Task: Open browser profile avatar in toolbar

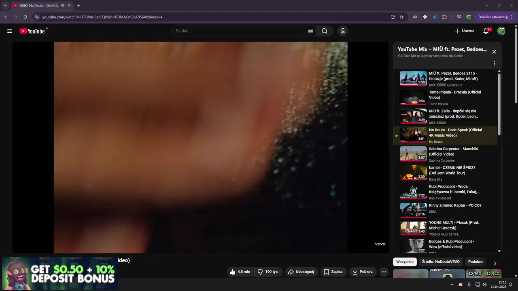Action: click(x=469, y=17)
